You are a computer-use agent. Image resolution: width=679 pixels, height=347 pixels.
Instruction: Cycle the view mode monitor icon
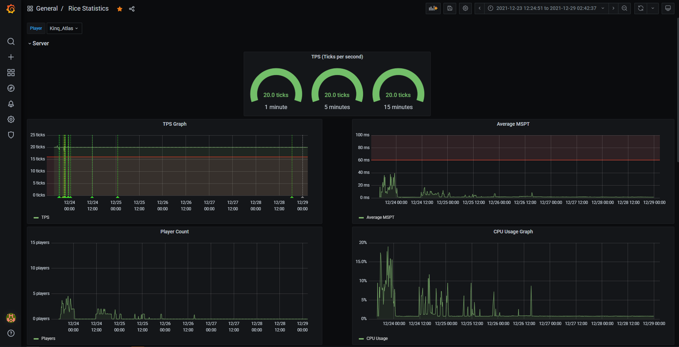[668, 8]
